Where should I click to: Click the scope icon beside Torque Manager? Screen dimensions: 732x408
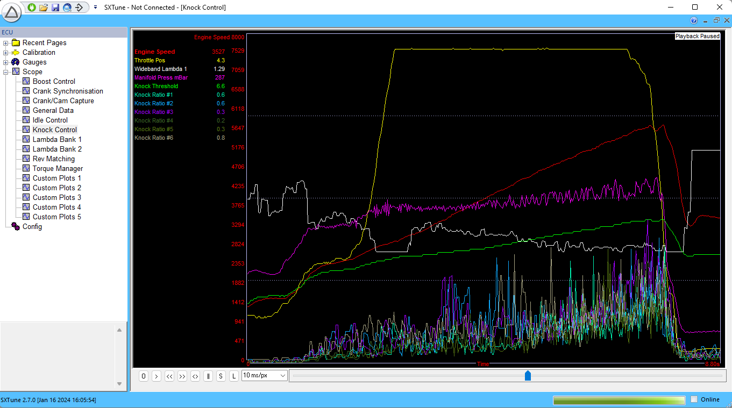(26, 169)
